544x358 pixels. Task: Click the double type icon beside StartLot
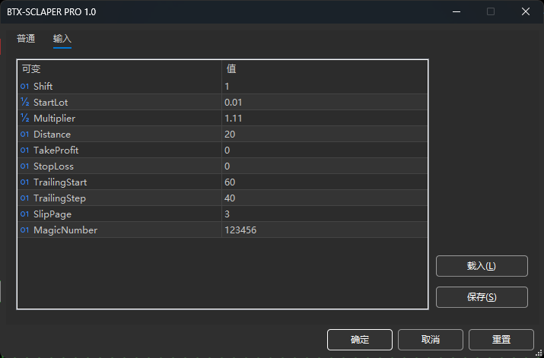pyautogui.click(x=24, y=102)
